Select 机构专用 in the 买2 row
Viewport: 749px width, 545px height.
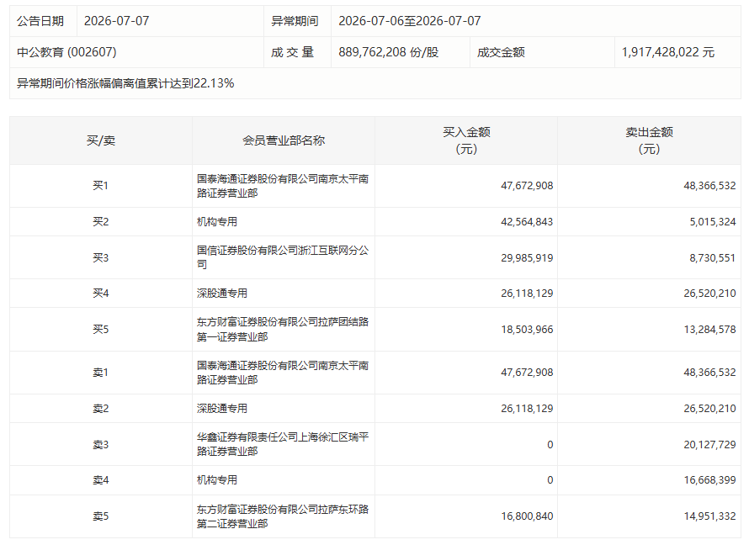(217, 221)
